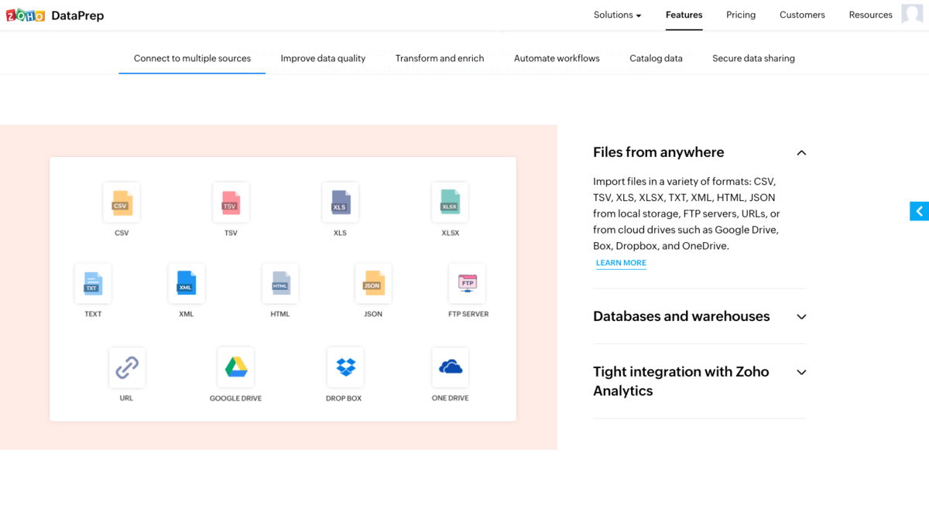Switch to Automate workflows tab
Viewport: 929px width, 522px height.
pos(557,58)
